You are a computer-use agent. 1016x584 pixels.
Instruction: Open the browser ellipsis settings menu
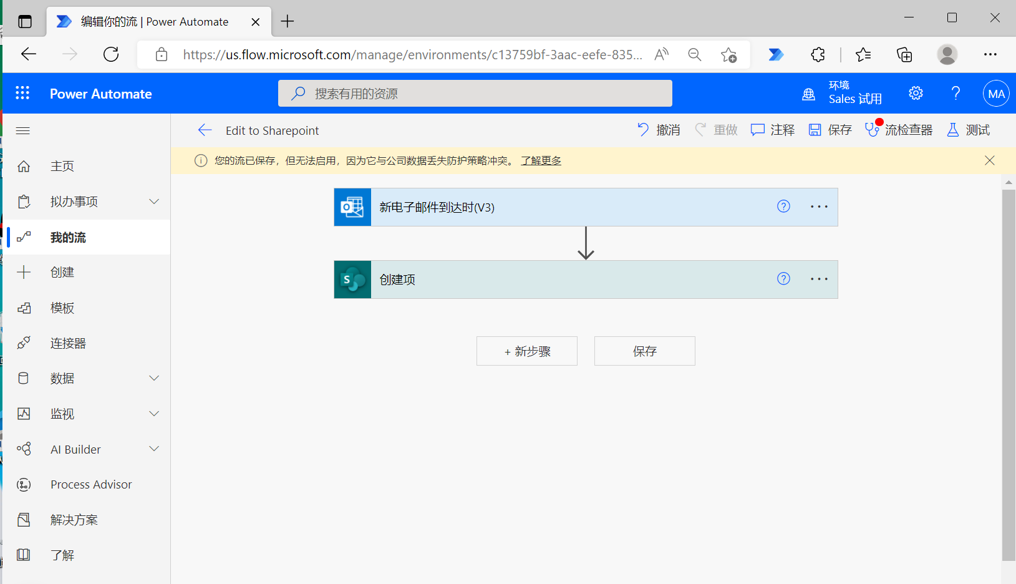click(990, 54)
